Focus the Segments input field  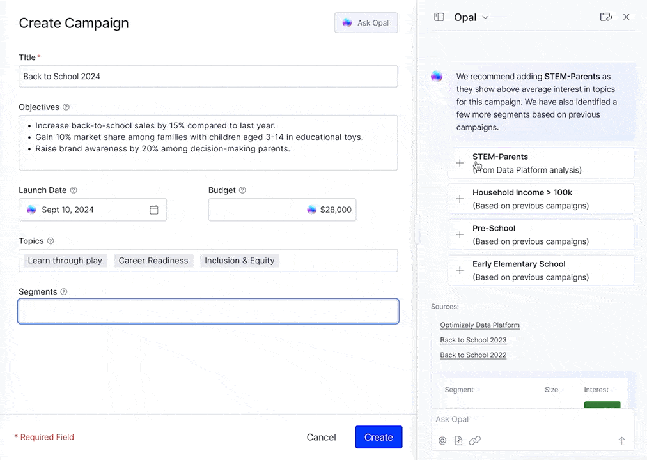click(x=208, y=311)
